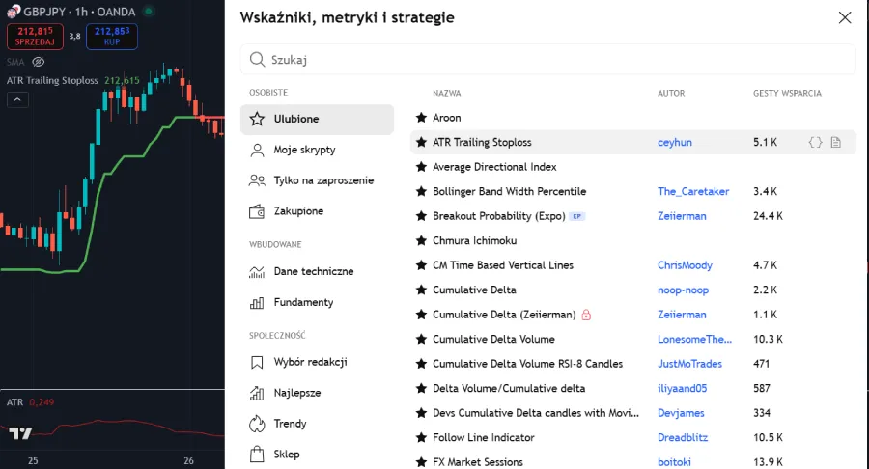Open author profile iliyaand05

pos(683,388)
